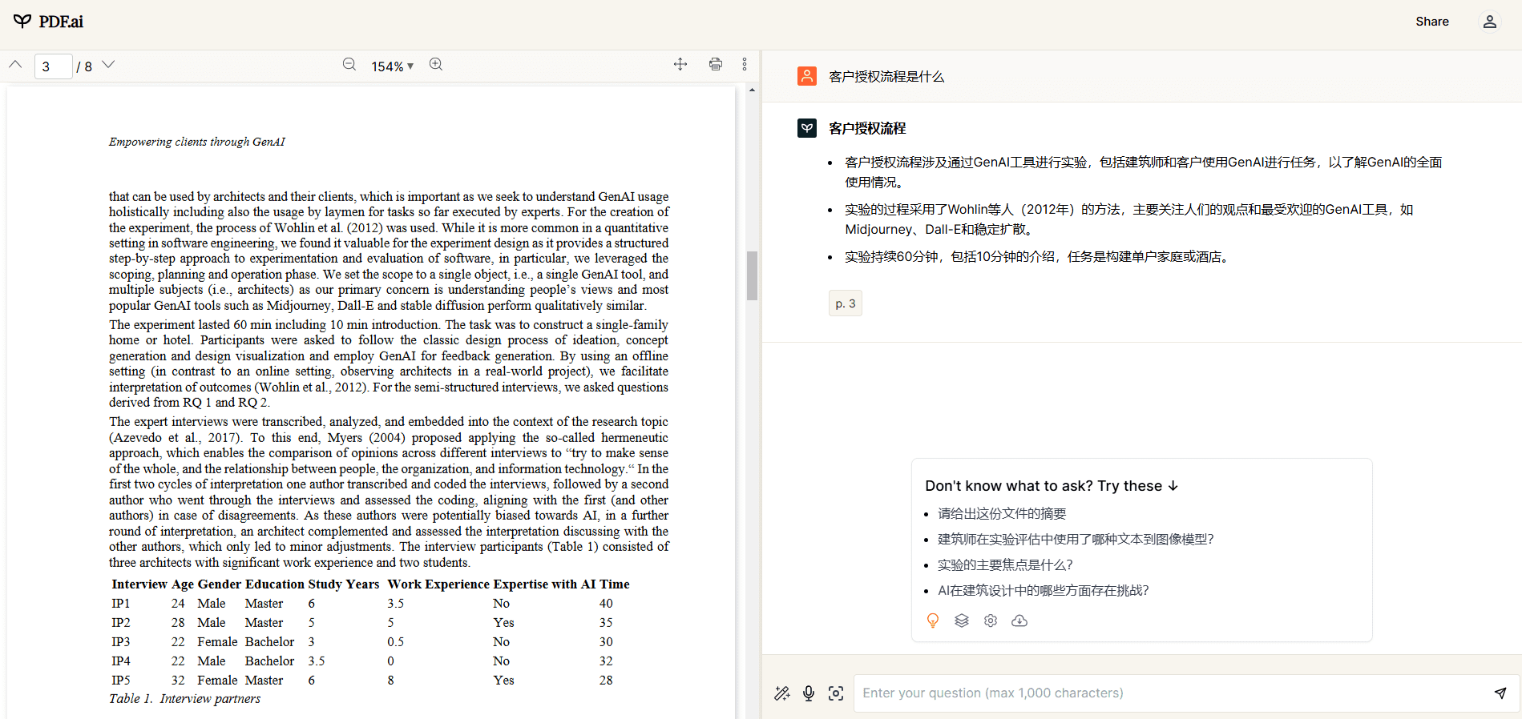The width and height of the screenshot is (1522, 719).
Task: Select suggestion 实验的主要焦点是什么?
Action: pos(1005,565)
